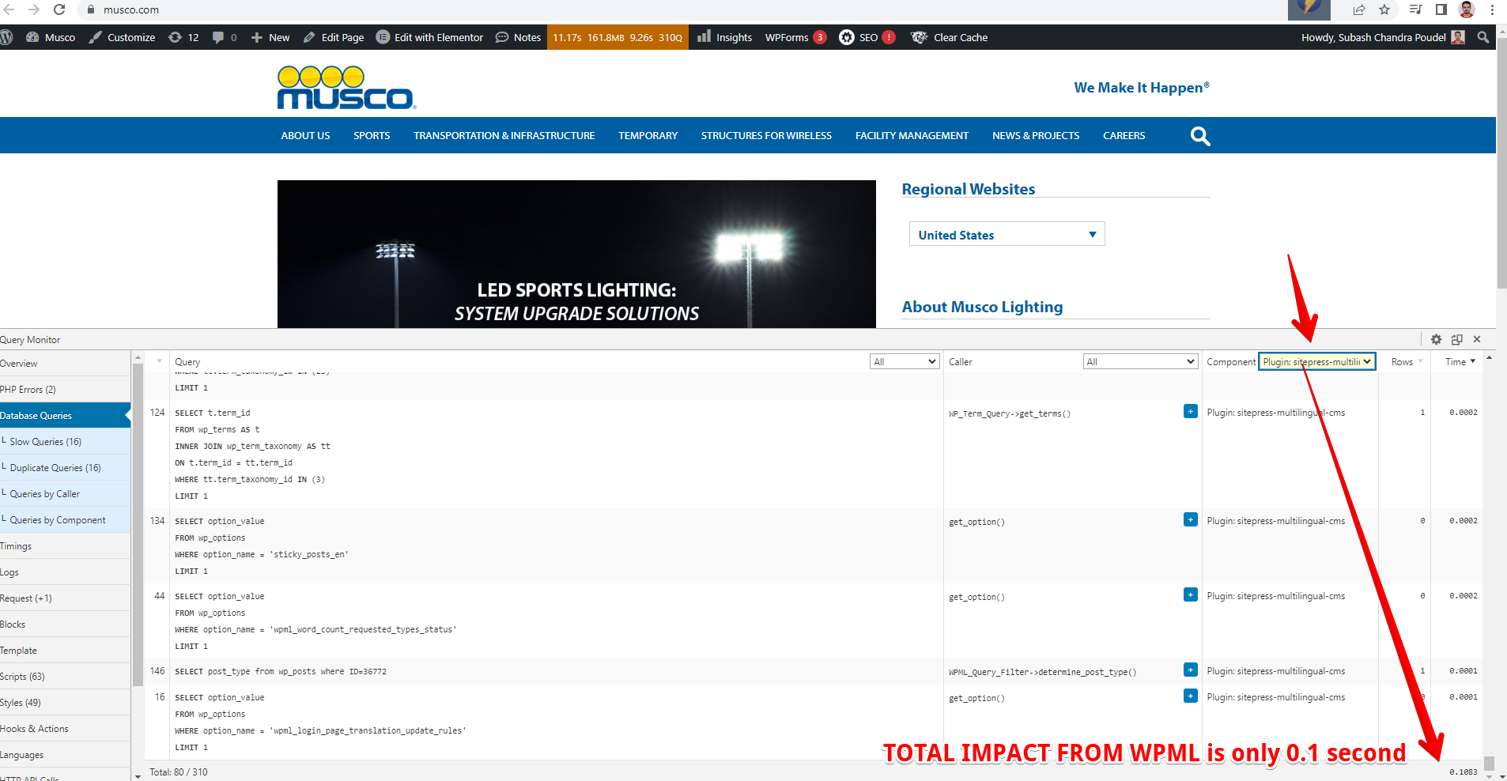The height and width of the screenshot is (781, 1507).
Task: Click the WP_Term_Query->get_terms() caller
Action: click(x=1010, y=413)
